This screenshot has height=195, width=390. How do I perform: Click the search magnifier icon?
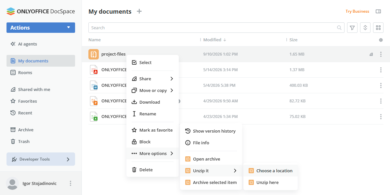pos(339,28)
